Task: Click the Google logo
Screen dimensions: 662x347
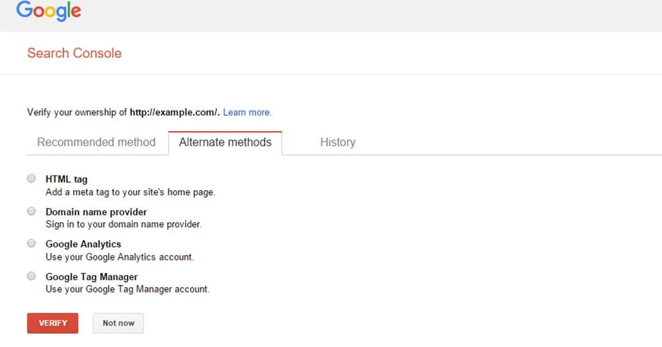Action: click(49, 12)
